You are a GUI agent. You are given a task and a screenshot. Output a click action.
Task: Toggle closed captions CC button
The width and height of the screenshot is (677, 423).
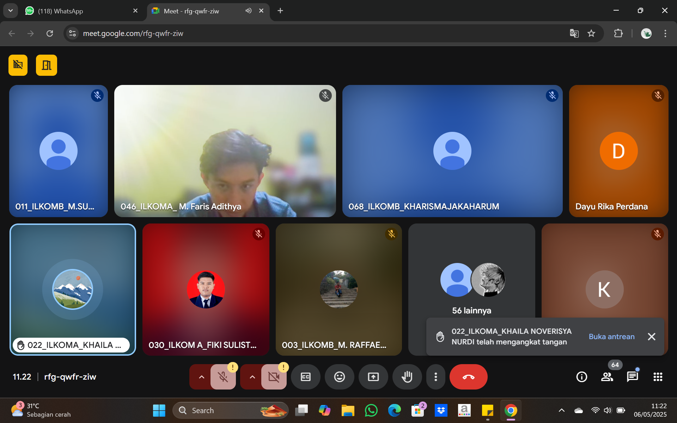[x=305, y=377]
